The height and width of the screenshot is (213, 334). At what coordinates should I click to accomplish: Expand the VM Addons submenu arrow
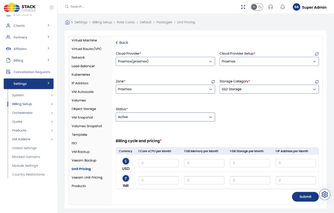click(x=52, y=139)
